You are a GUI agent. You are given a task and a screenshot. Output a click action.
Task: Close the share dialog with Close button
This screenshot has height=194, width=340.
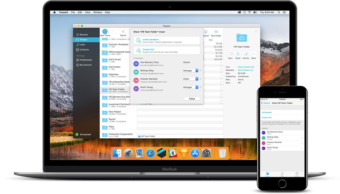tap(192, 99)
